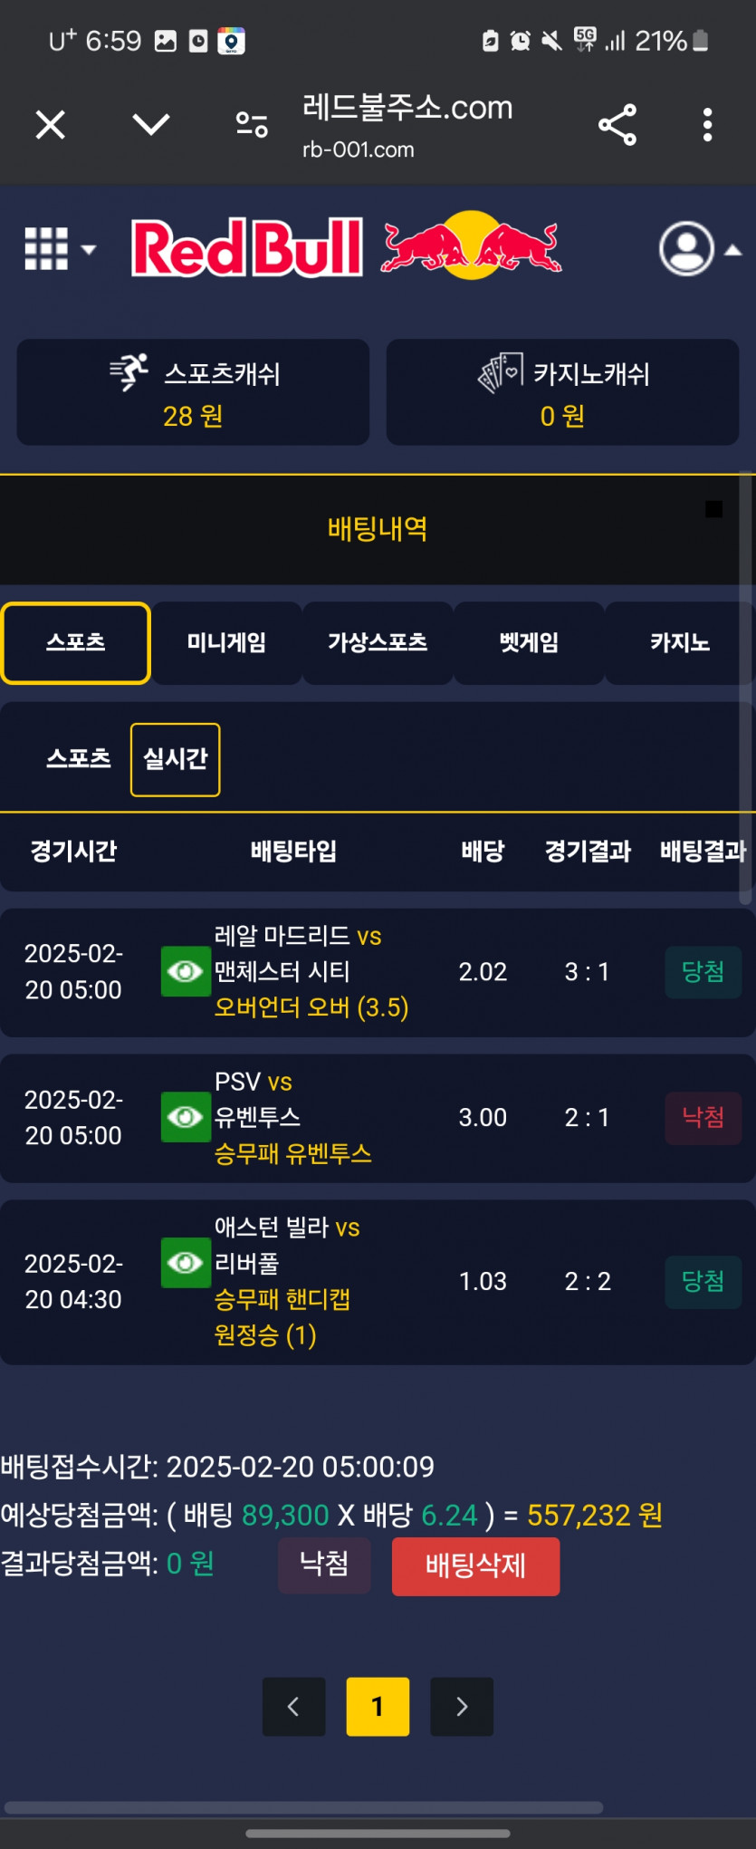Image resolution: width=756 pixels, height=1849 pixels.
Task: Expand the browser collapse chevron
Action: click(x=151, y=124)
